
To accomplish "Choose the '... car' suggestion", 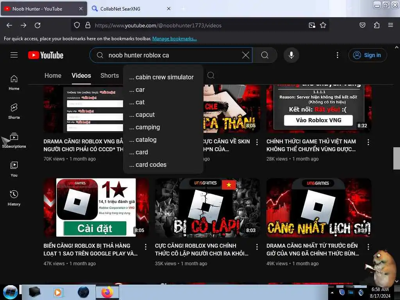I will point(163,89).
